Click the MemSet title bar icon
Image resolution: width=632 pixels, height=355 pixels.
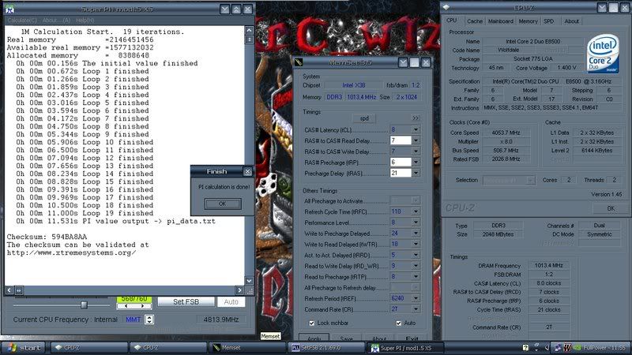coord(299,62)
